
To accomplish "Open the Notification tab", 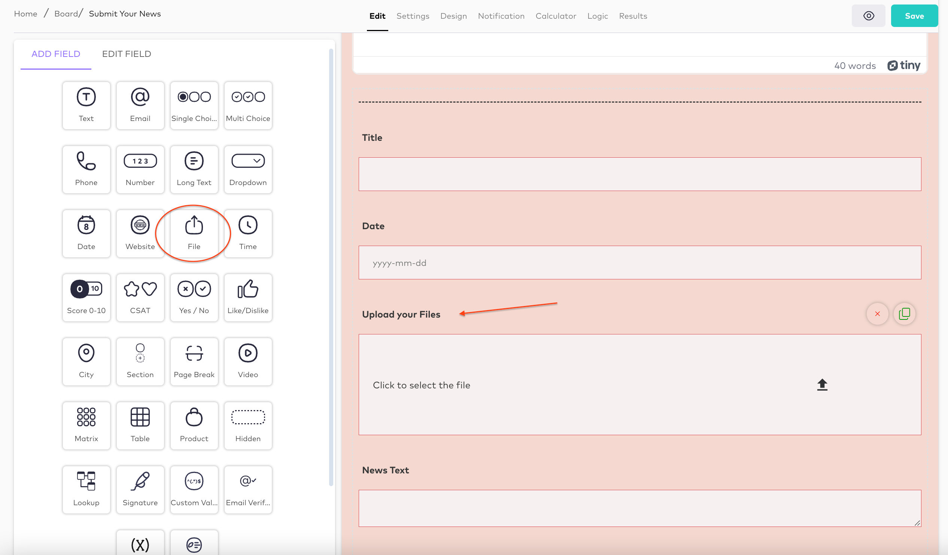I will [501, 16].
